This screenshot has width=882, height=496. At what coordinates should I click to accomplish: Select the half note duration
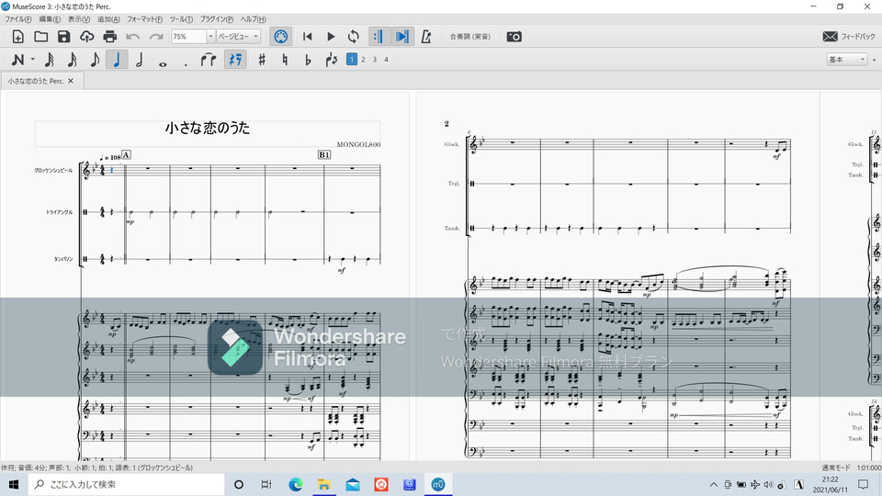coord(140,60)
